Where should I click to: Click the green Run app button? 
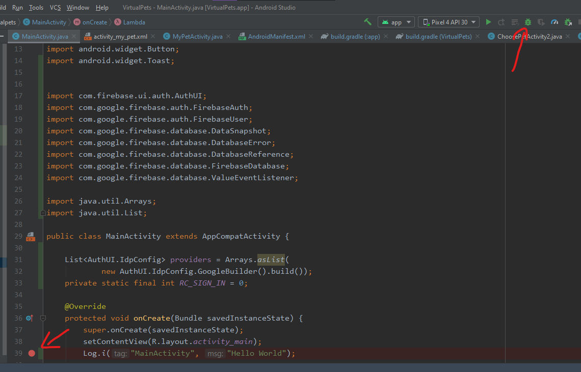pos(488,22)
